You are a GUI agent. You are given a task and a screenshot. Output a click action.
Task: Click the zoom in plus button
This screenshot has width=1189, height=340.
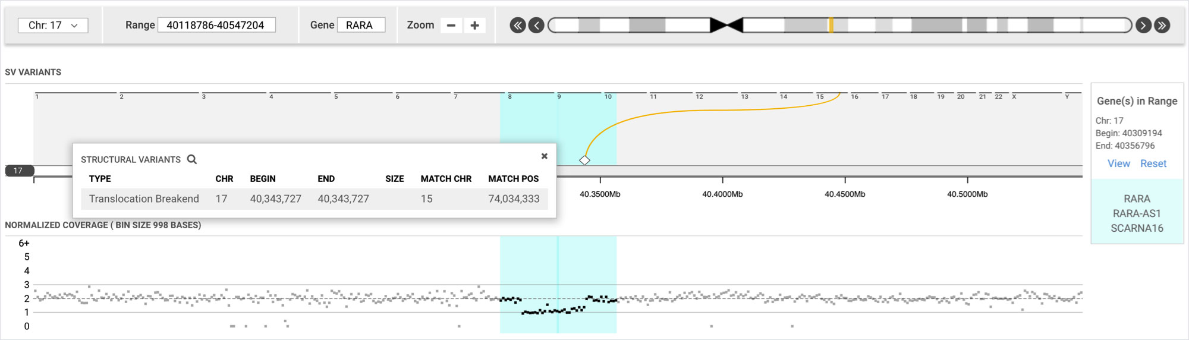[x=474, y=26]
